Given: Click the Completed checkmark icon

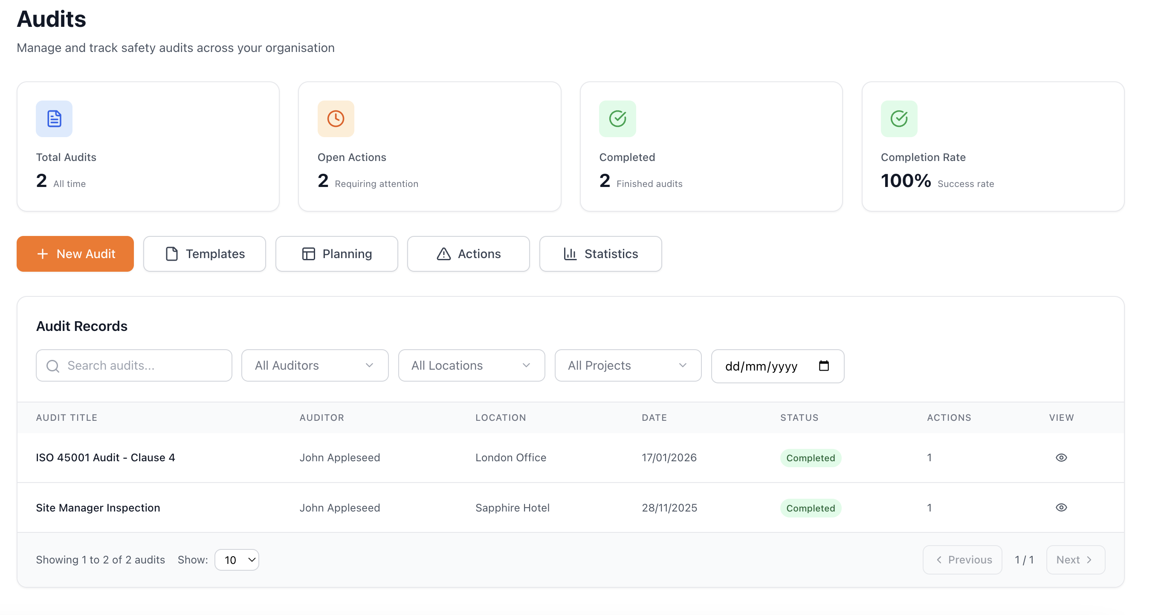Looking at the screenshot, I should tap(617, 118).
